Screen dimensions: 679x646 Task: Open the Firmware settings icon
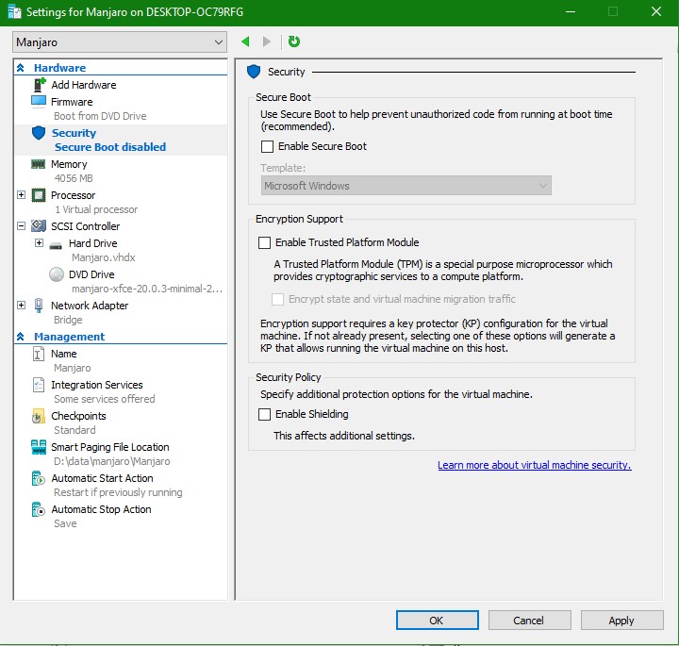click(x=39, y=101)
